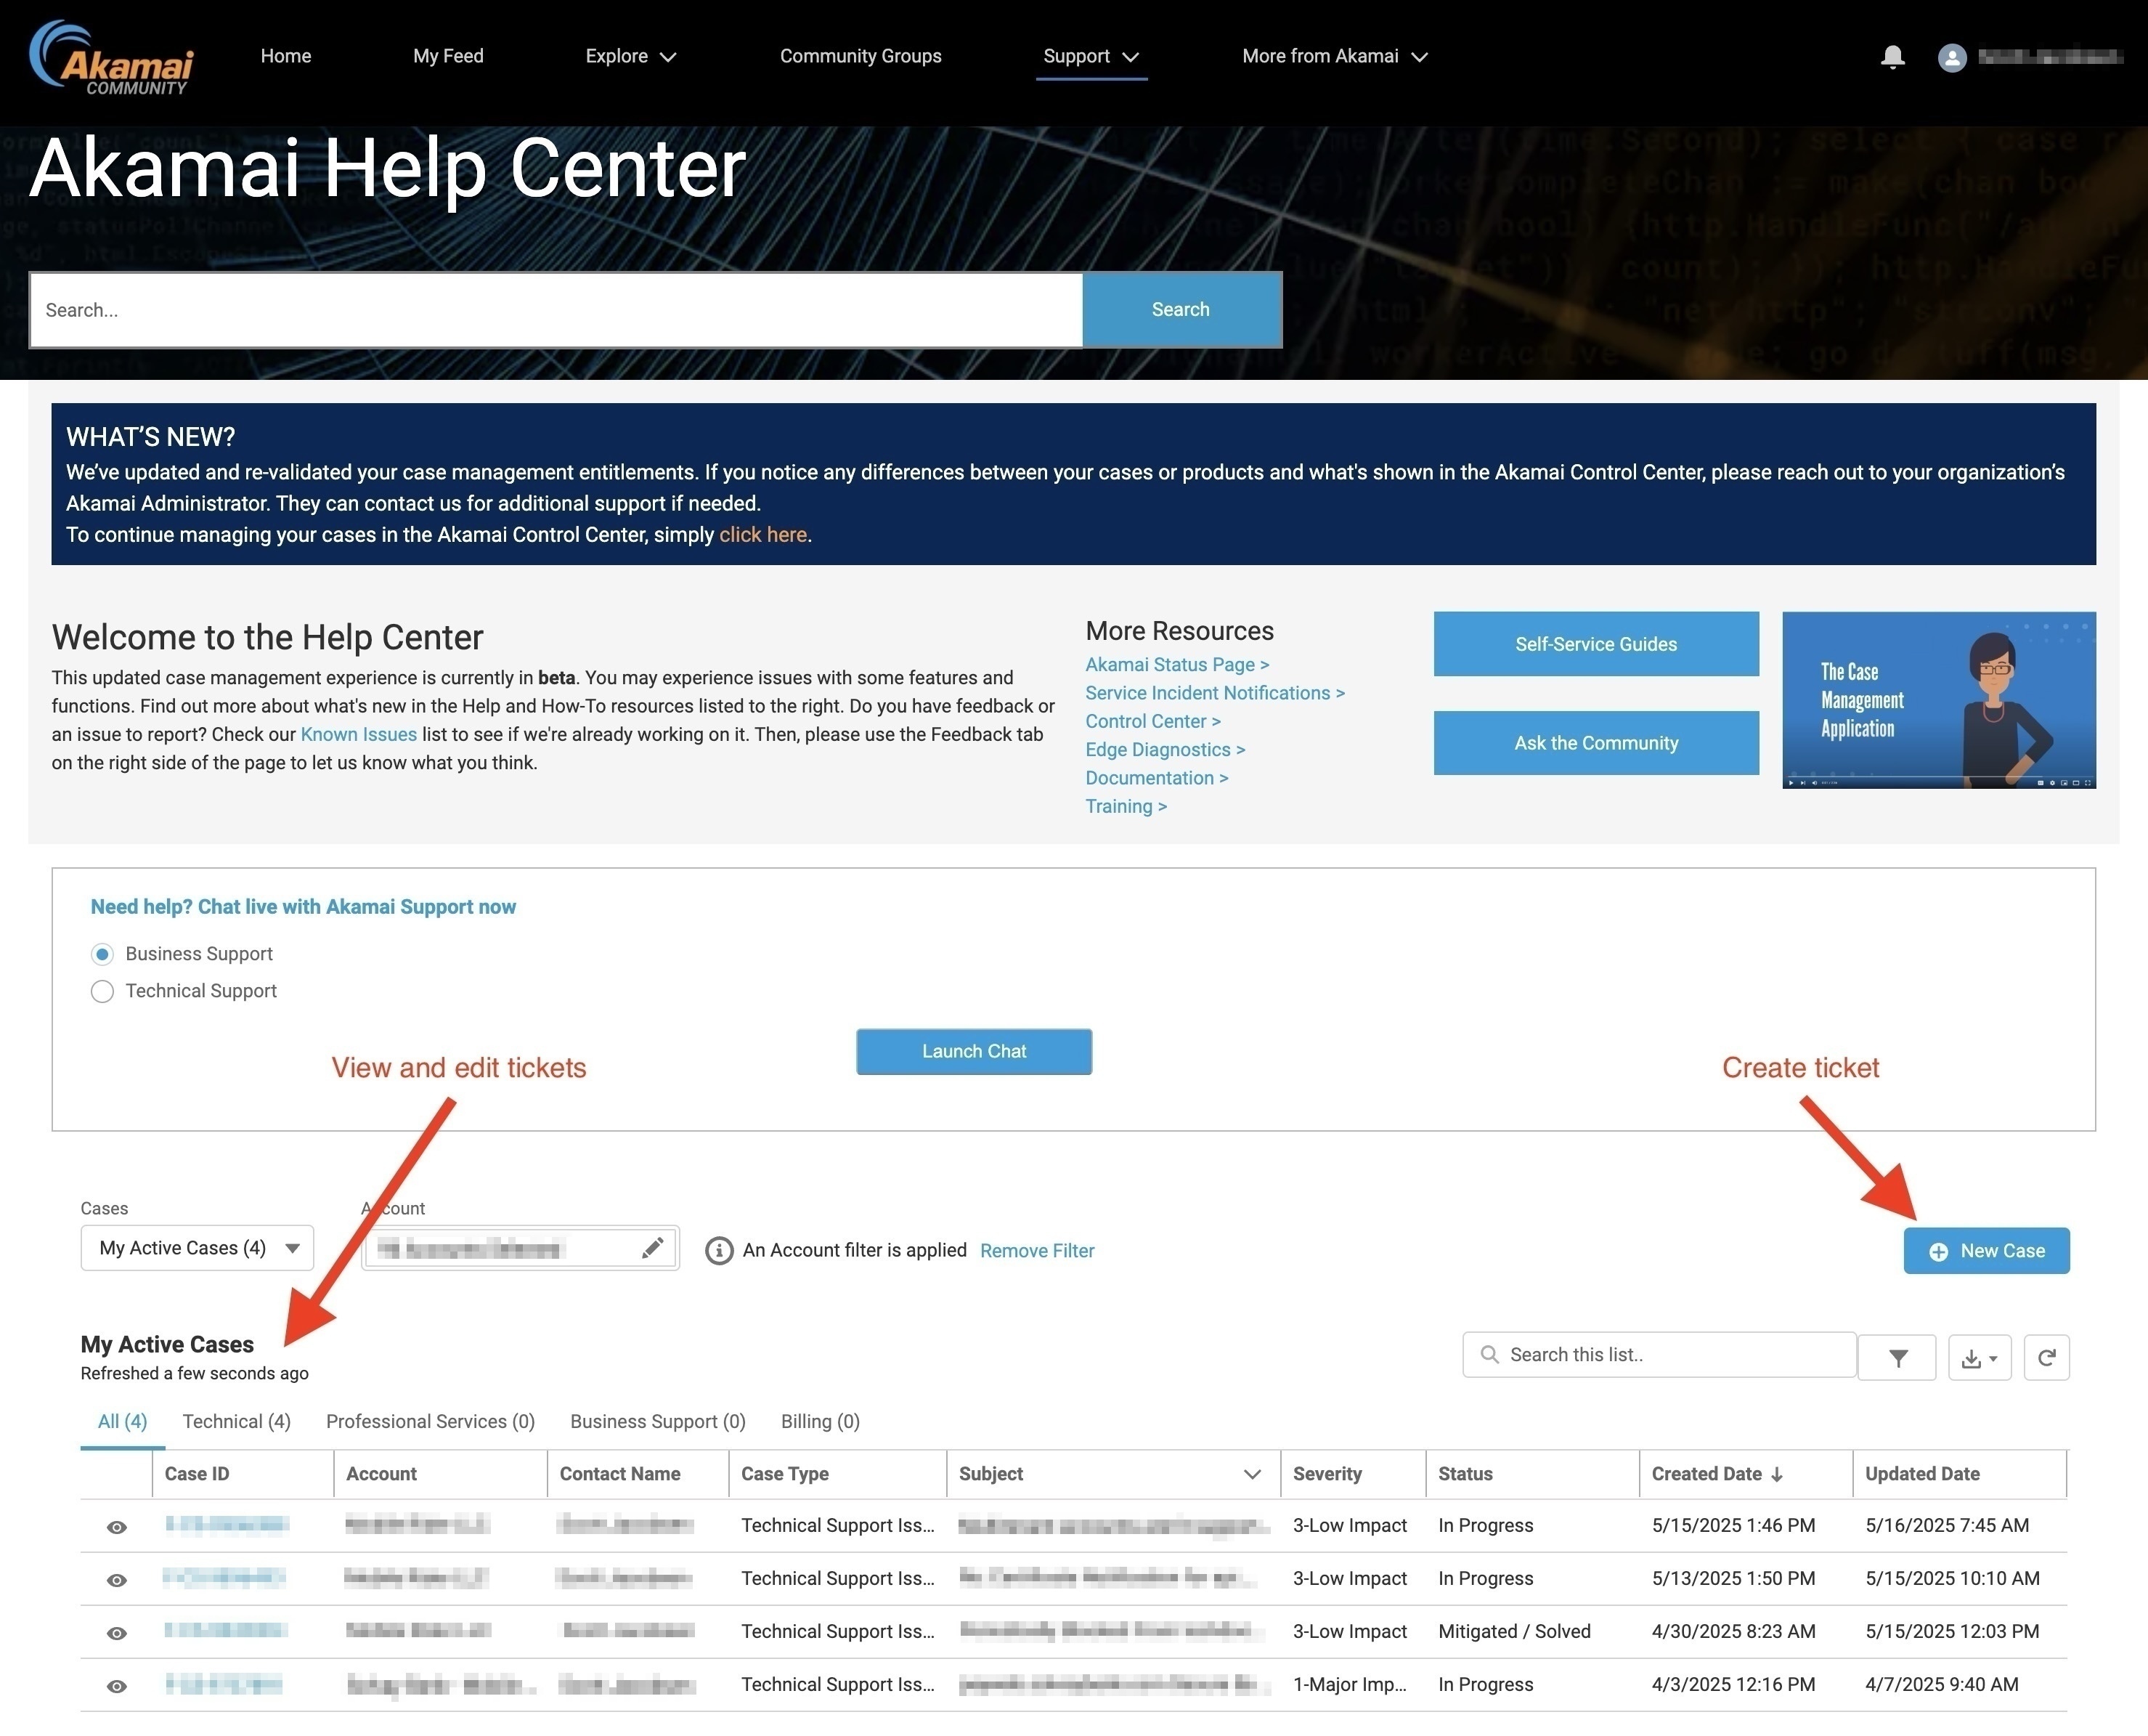This screenshot has width=2148, height=1736.
Task: Select the Technical Support radio button
Action: tap(102, 991)
